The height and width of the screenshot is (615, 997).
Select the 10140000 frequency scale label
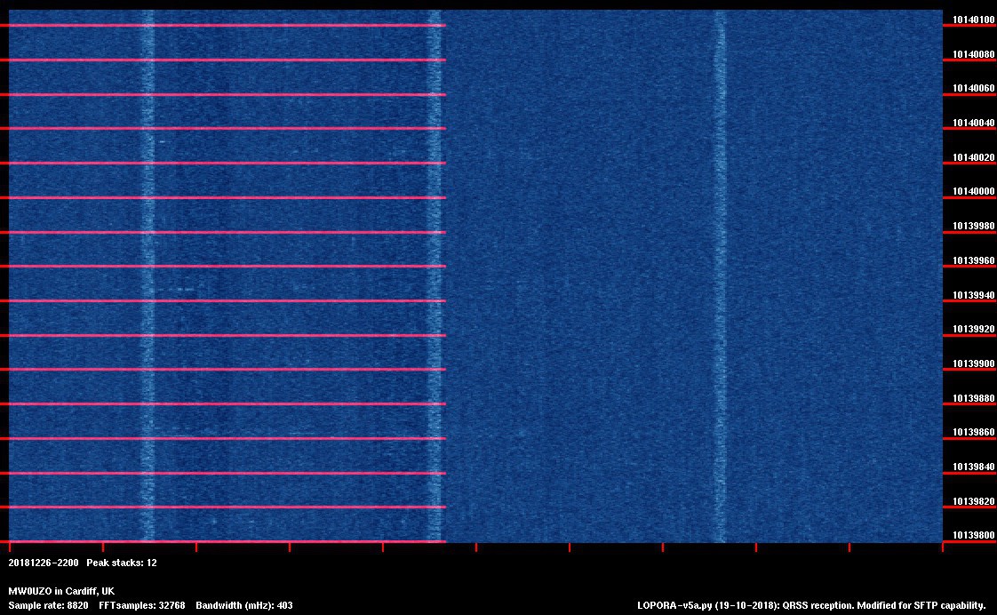coord(973,192)
